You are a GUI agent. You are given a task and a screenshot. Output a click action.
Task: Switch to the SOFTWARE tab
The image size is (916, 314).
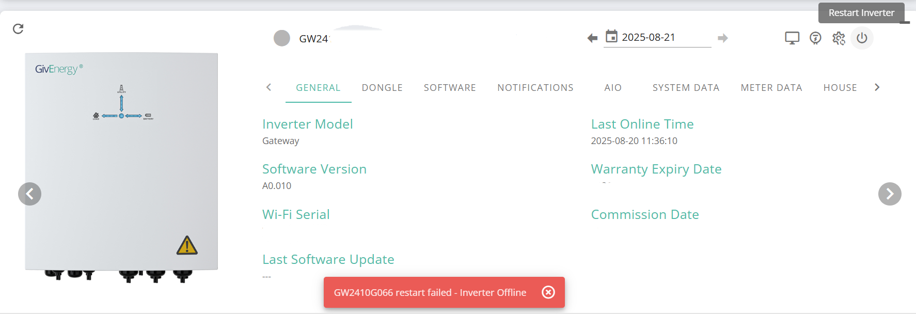click(450, 88)
